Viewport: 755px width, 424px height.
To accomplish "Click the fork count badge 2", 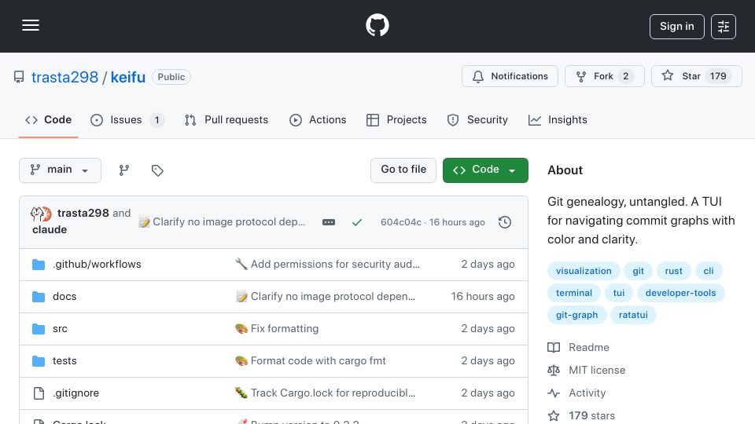I will pos(625,76).
